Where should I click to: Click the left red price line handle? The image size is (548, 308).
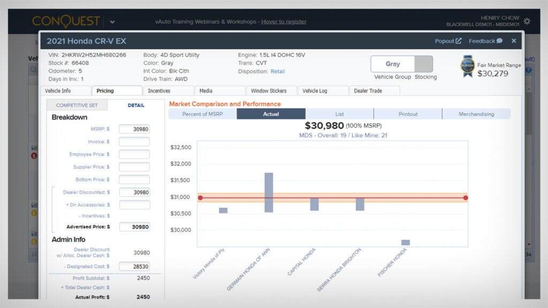point(200,198)
